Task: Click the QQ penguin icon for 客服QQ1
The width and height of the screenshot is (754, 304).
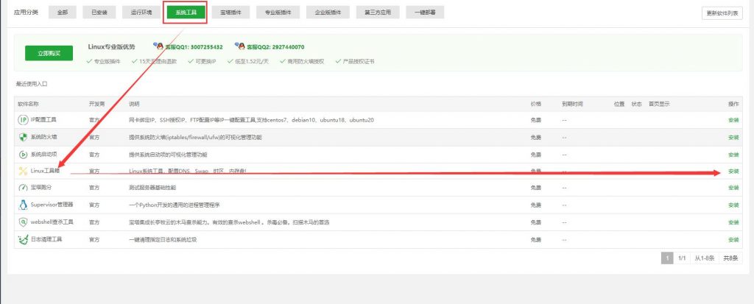Action: [158, 46]
